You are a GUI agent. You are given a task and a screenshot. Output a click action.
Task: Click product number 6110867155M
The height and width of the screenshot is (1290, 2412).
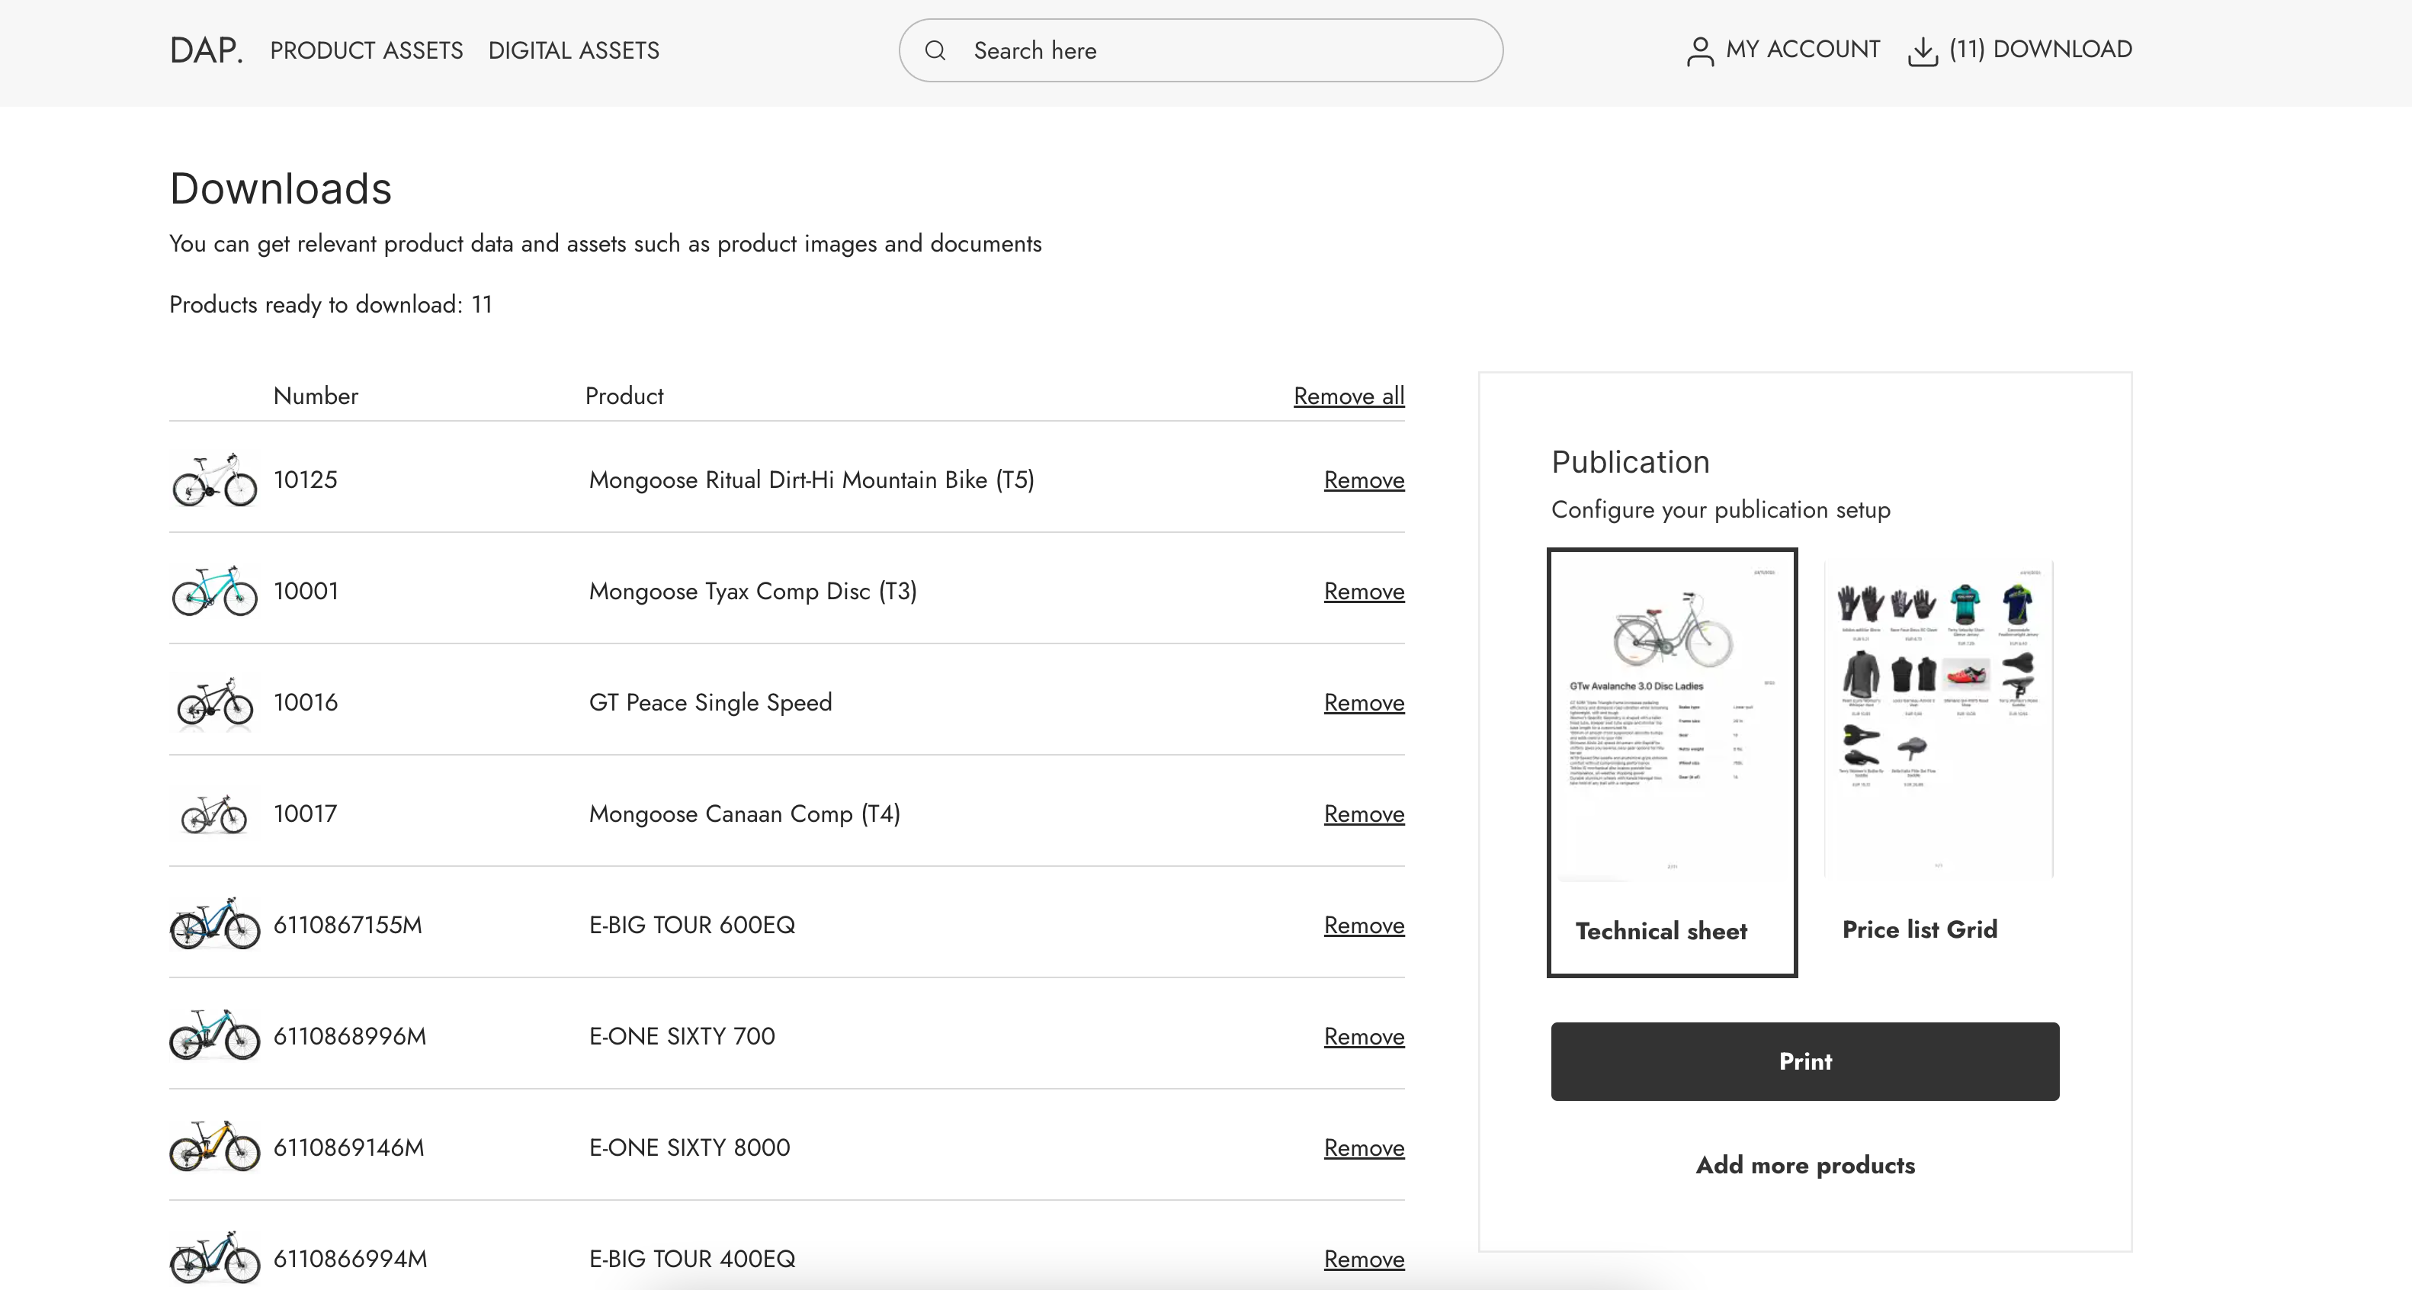[x=348, y=926]
